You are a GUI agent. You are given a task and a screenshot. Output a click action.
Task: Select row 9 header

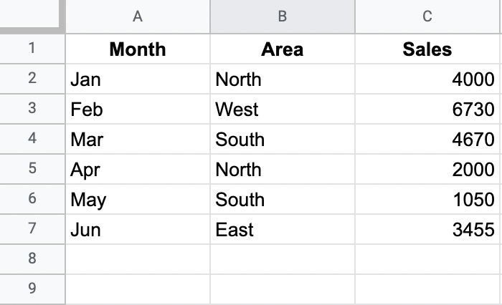click(x=32, y=289)
